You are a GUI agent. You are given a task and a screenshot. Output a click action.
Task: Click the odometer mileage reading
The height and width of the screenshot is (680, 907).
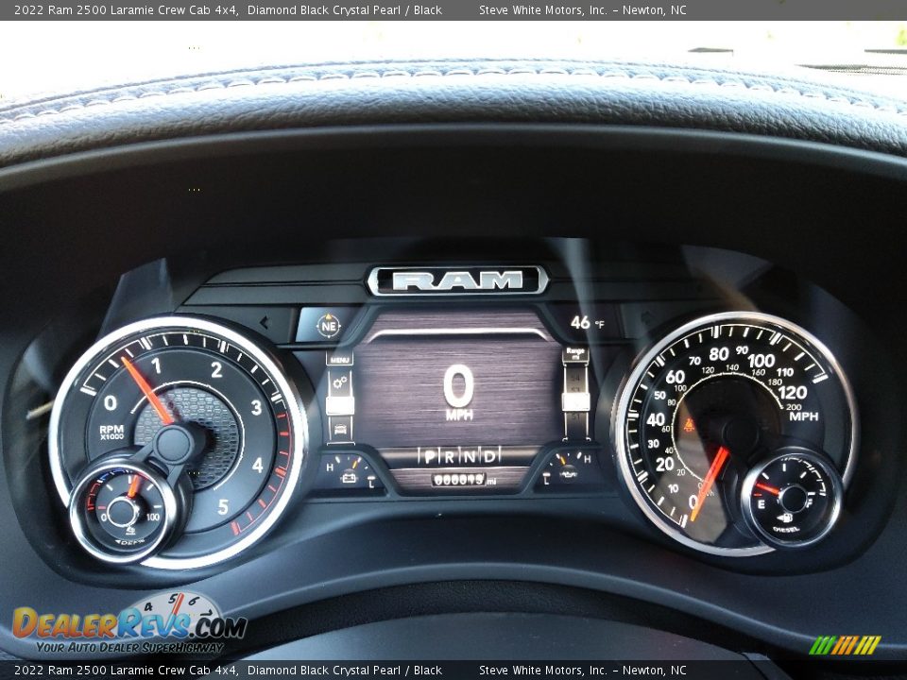pyautogui.click(x=464, y=480)
